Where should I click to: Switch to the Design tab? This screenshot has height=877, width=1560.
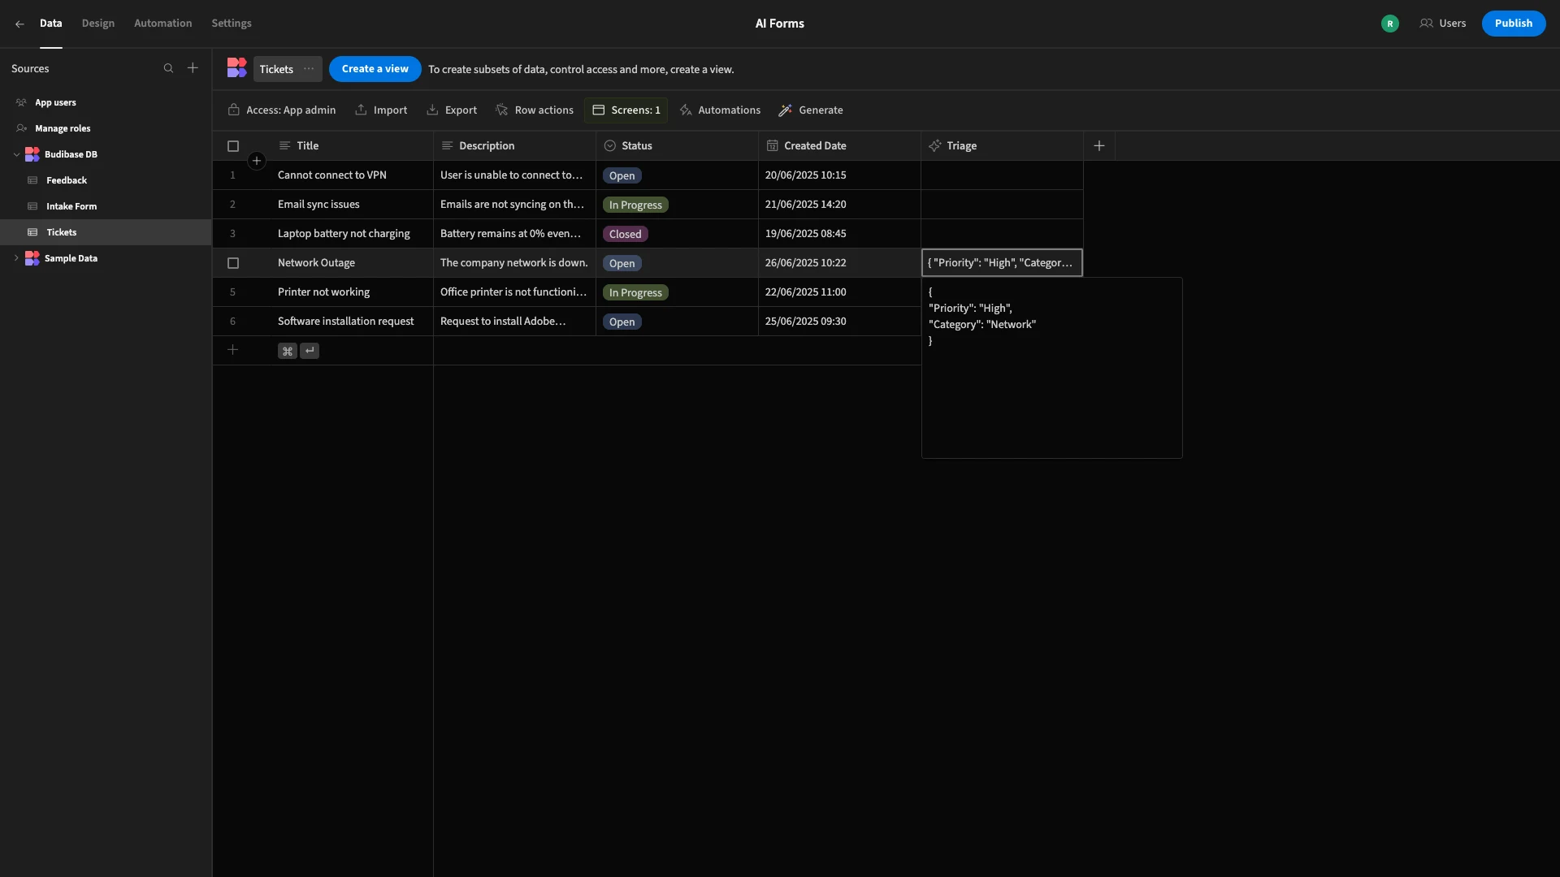[x=98, y=24]
